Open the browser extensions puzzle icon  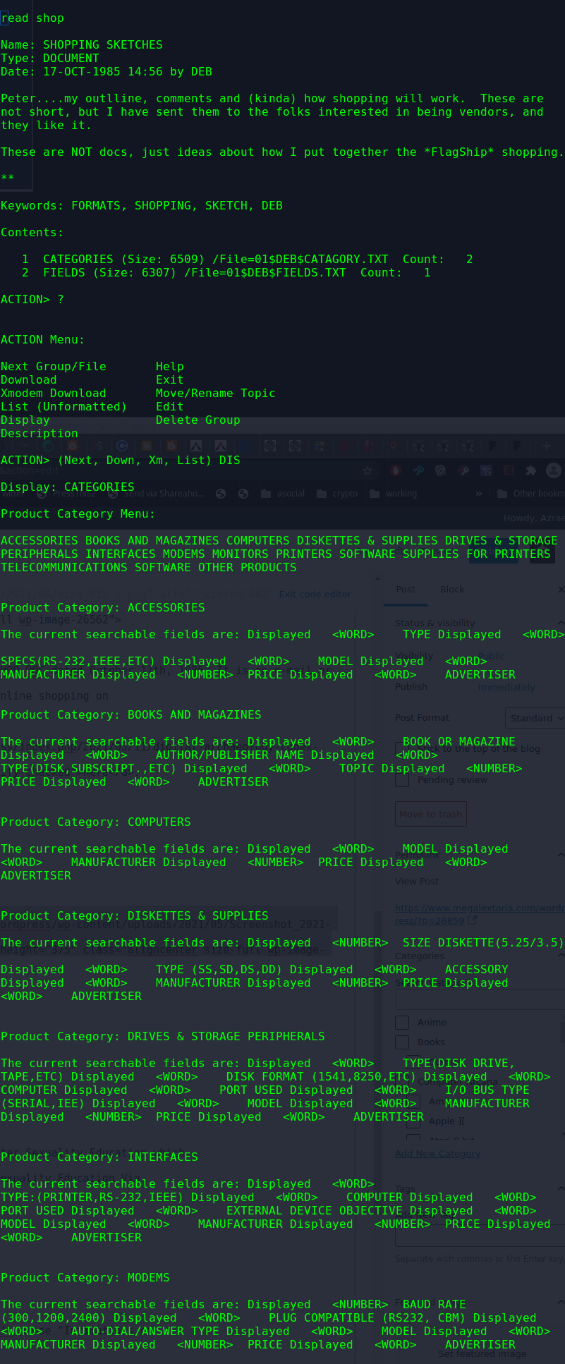[531, 470]
